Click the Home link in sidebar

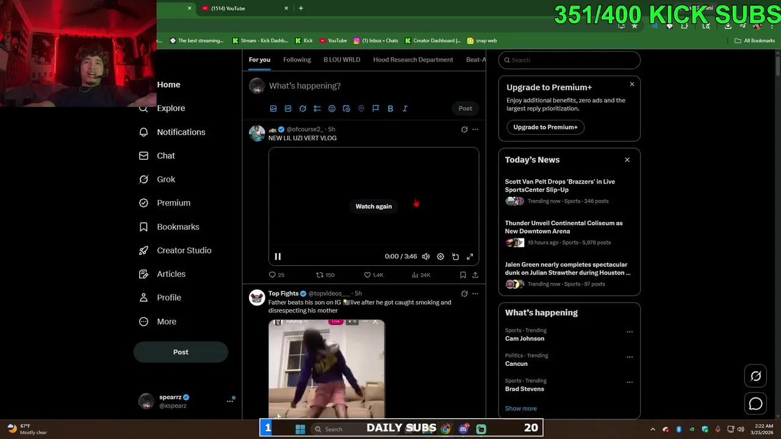tap(168, 85)
